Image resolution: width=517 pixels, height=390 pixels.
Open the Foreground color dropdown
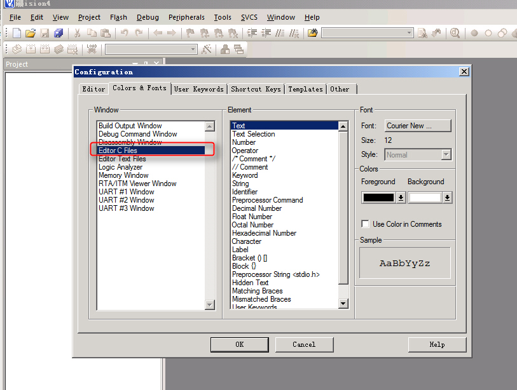401,198
